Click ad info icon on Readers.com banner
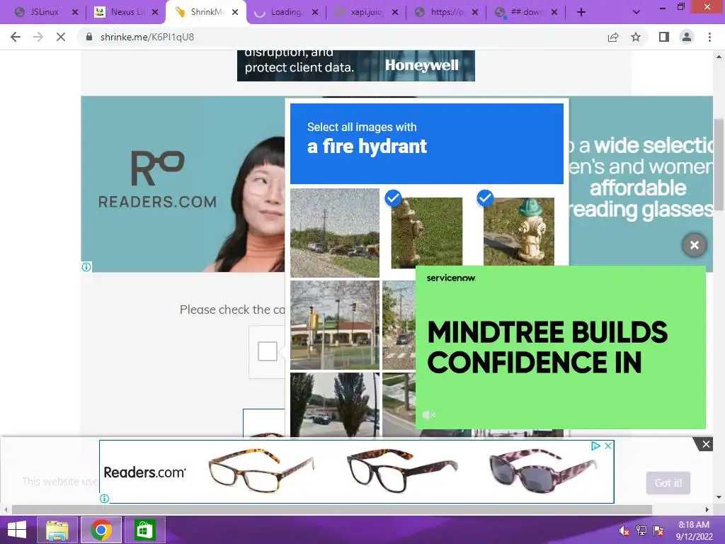 [86, 267]
